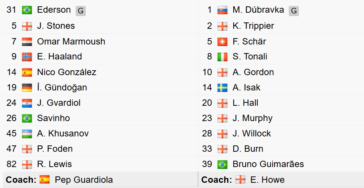This screenshot has height=188, width=364.
Task: Click the Slovakia flag beside M. Dúbravka
Action: pyautogui.click(x=222, y=10)
